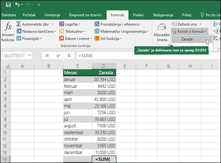Click cell D14 containing =SUM(
Image resolution: width=221 pixels, height=163 pixels.
pos(104,159)
